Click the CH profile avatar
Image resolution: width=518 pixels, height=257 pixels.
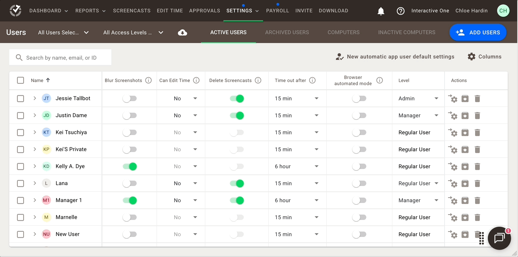pos(503,11)
